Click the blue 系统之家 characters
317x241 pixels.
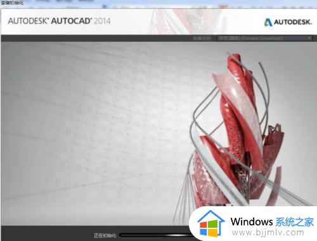(295, 222)
